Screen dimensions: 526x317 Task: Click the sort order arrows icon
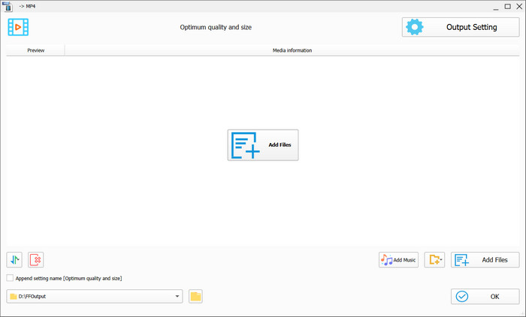(x=14, y=260)
